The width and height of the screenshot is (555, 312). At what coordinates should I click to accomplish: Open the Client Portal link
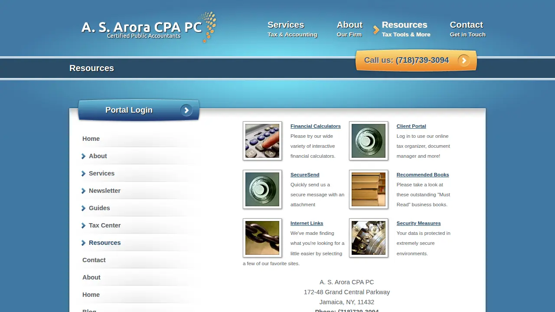click(411, 126)
